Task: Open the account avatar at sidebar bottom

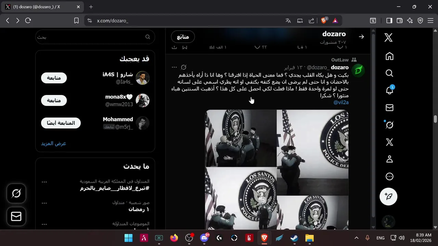Action: [388, 222]
